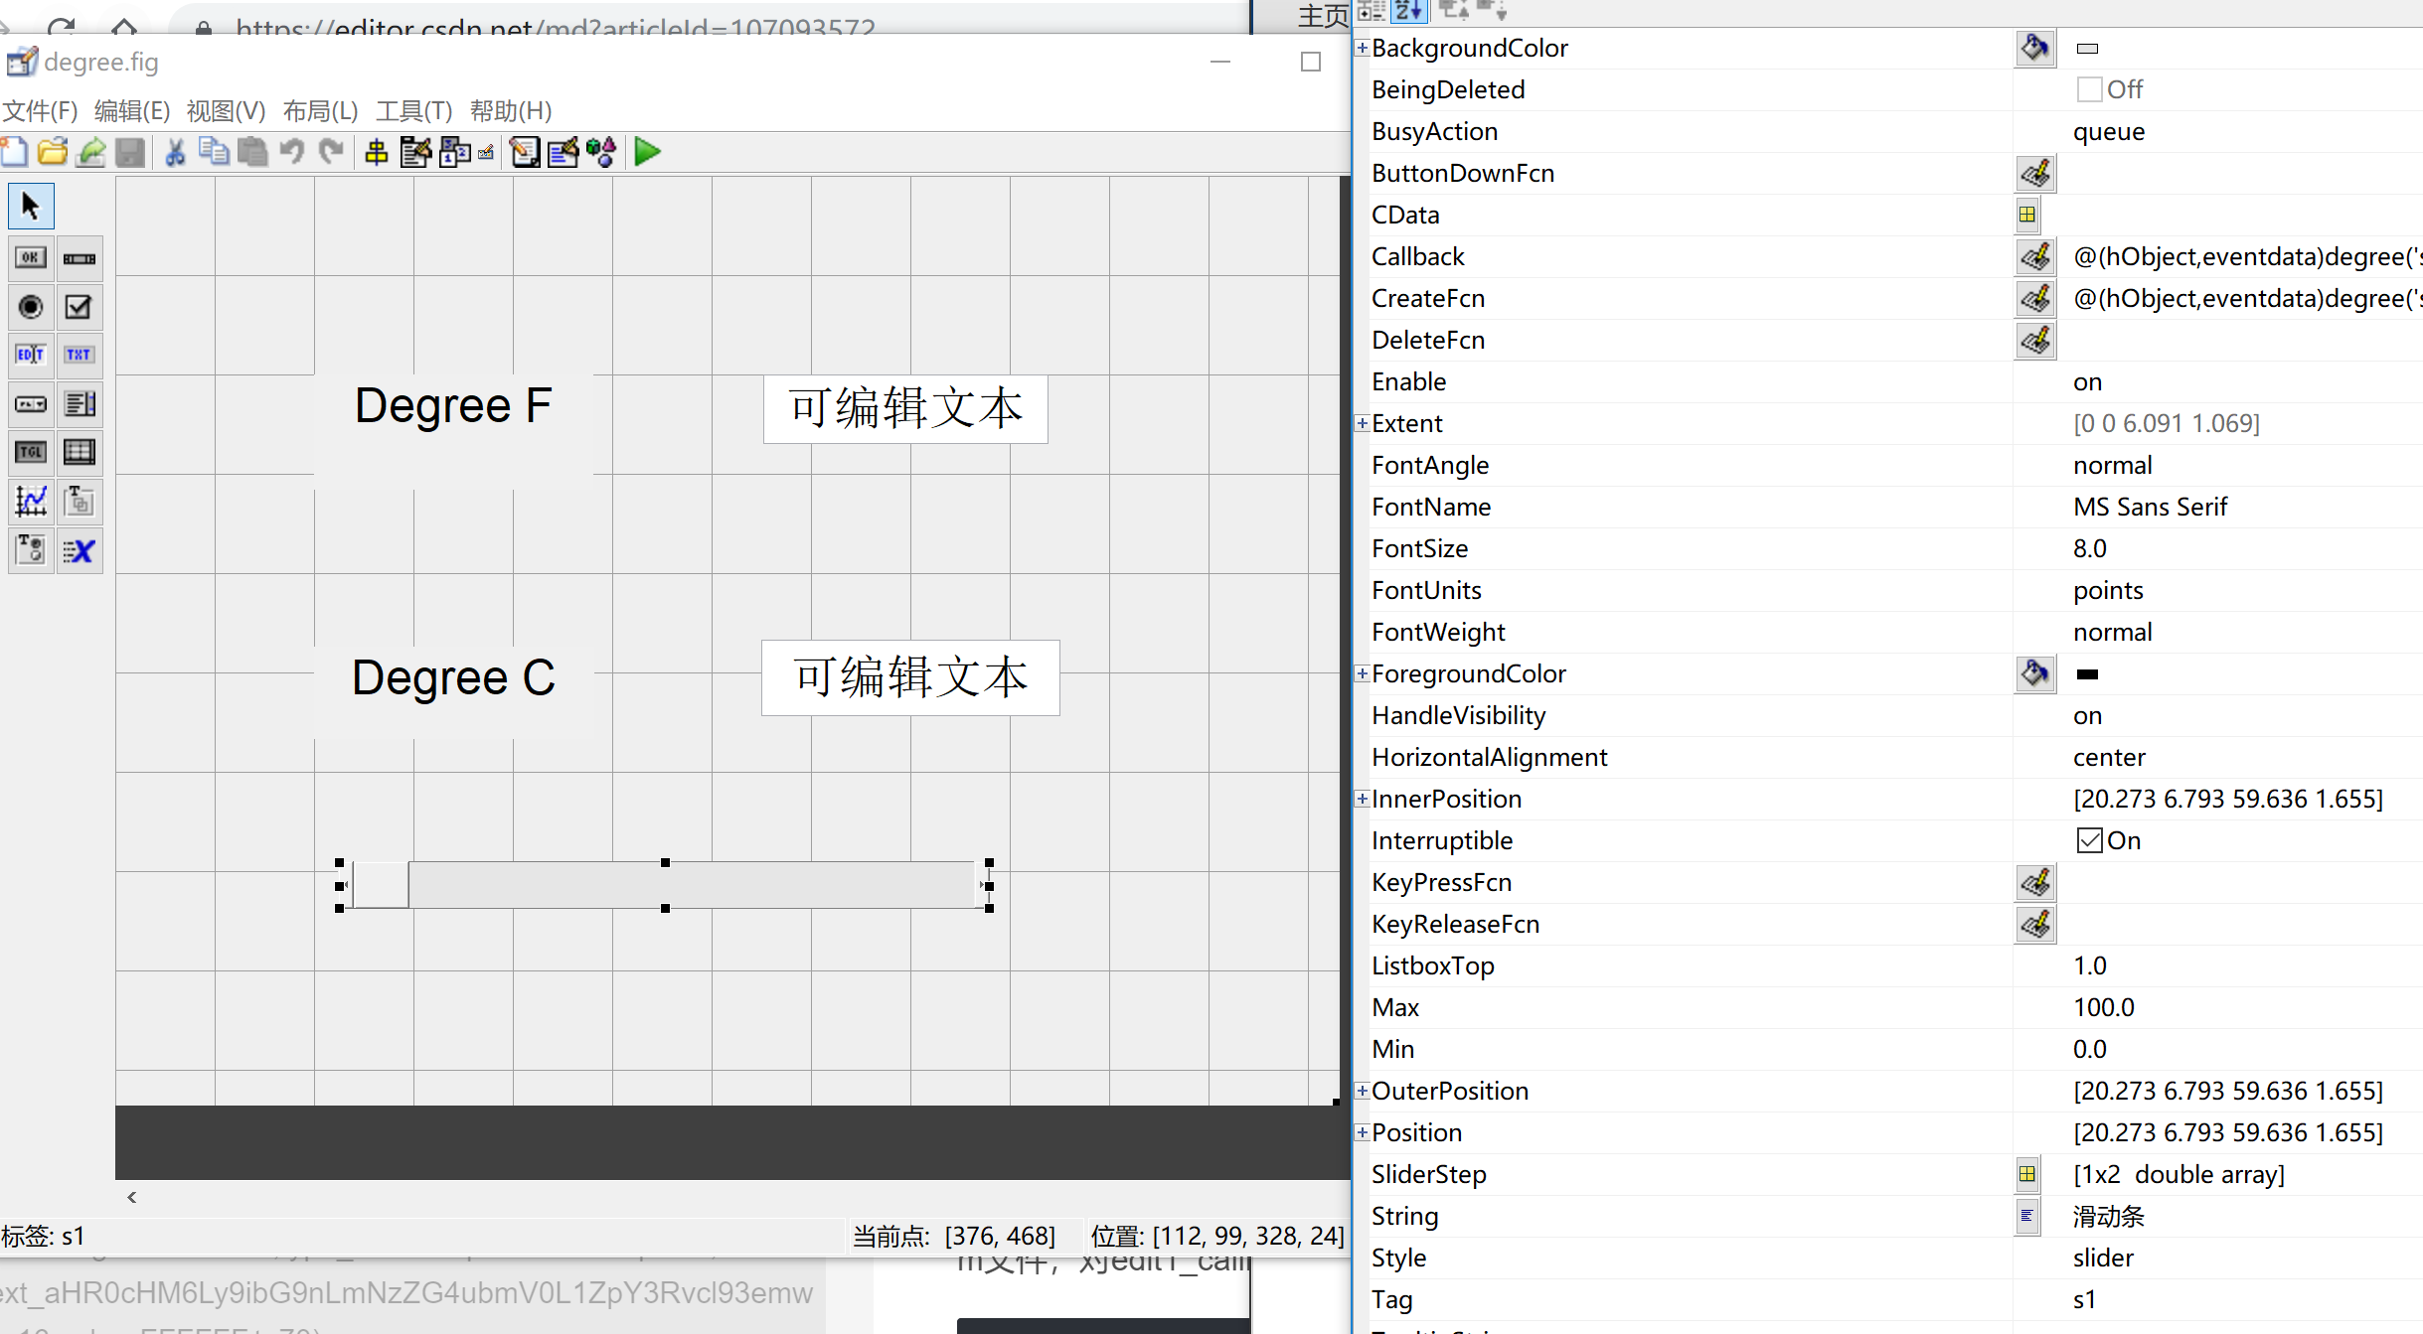Click the green Run figure icon
This screenshot has width=2423, height=1334.
point(647,152)
